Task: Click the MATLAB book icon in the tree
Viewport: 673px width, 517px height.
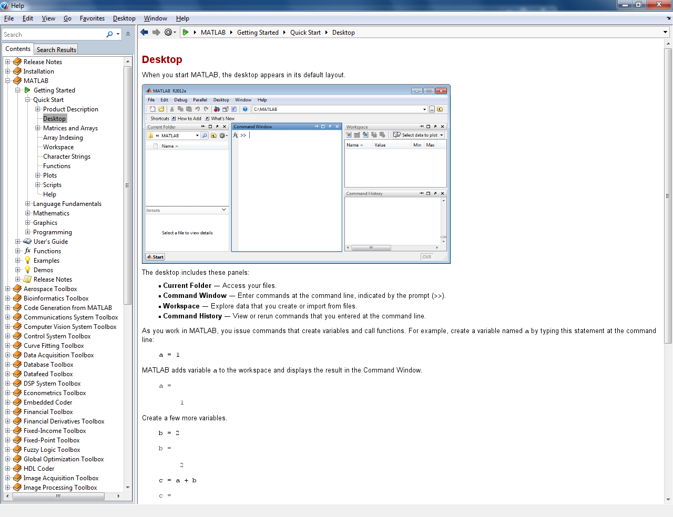Action: (x=17, y=80)
